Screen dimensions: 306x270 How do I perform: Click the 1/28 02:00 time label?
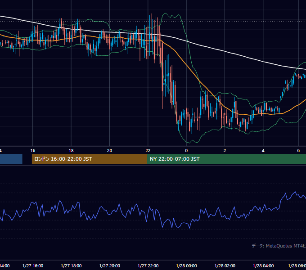(x=225, y=265)
